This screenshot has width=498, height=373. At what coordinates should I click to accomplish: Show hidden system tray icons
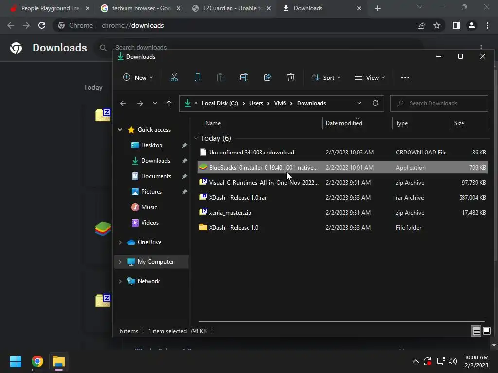(x=415, y=361)
